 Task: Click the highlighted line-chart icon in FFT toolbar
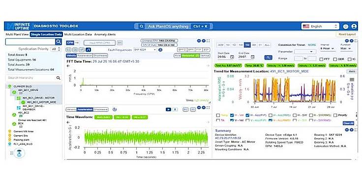(x=88, y=50)
